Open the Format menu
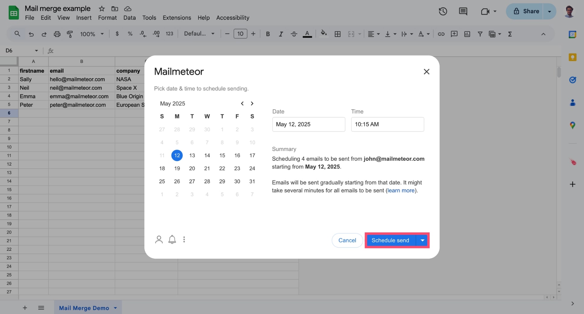 pos(107,18)
